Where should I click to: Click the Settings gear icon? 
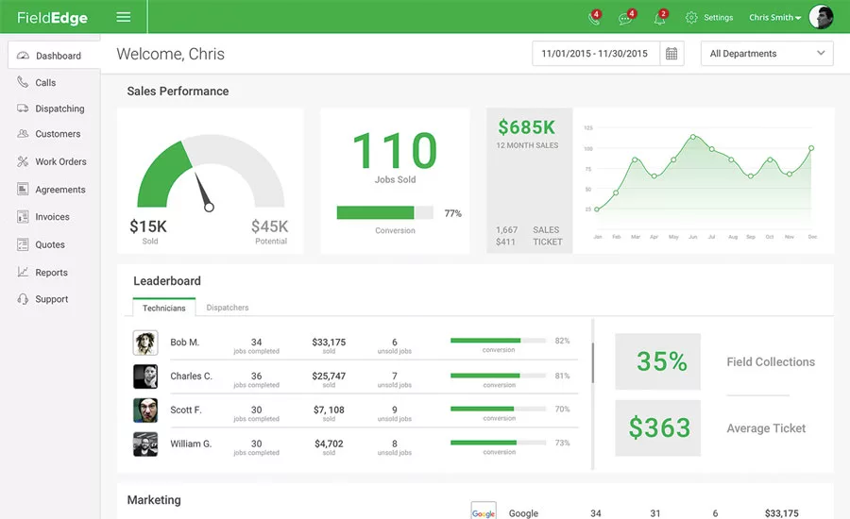(691, 17)
